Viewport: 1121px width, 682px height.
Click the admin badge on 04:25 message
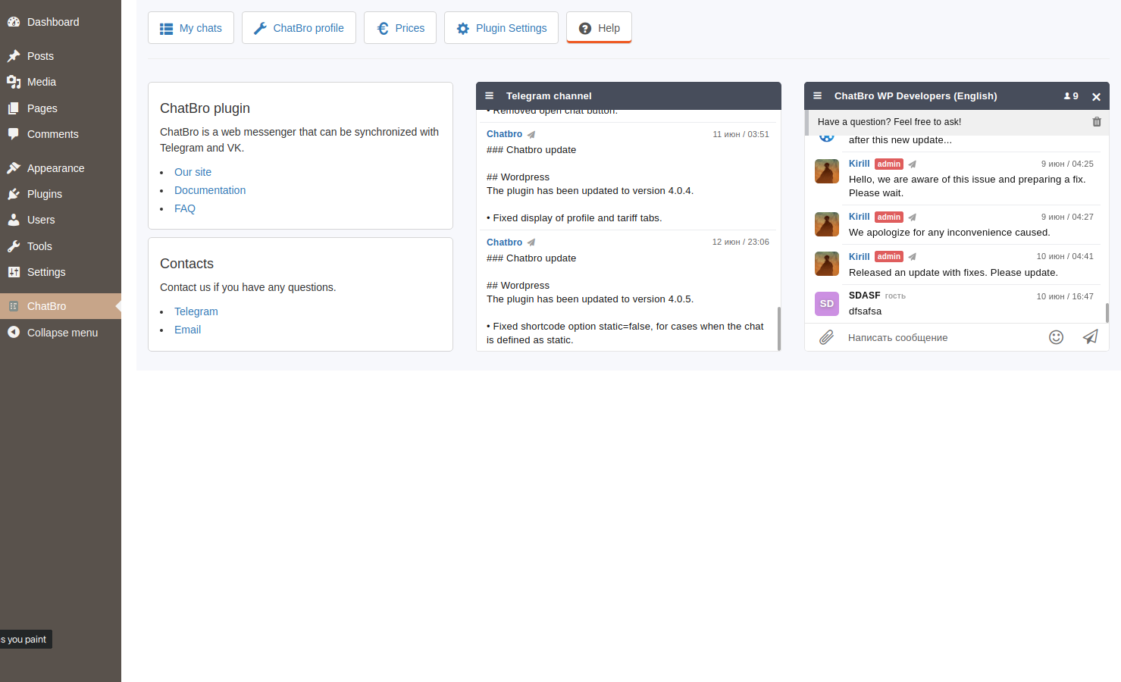[x=889, y=164]
